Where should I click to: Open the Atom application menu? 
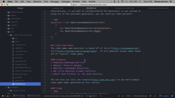pos(10,1)
